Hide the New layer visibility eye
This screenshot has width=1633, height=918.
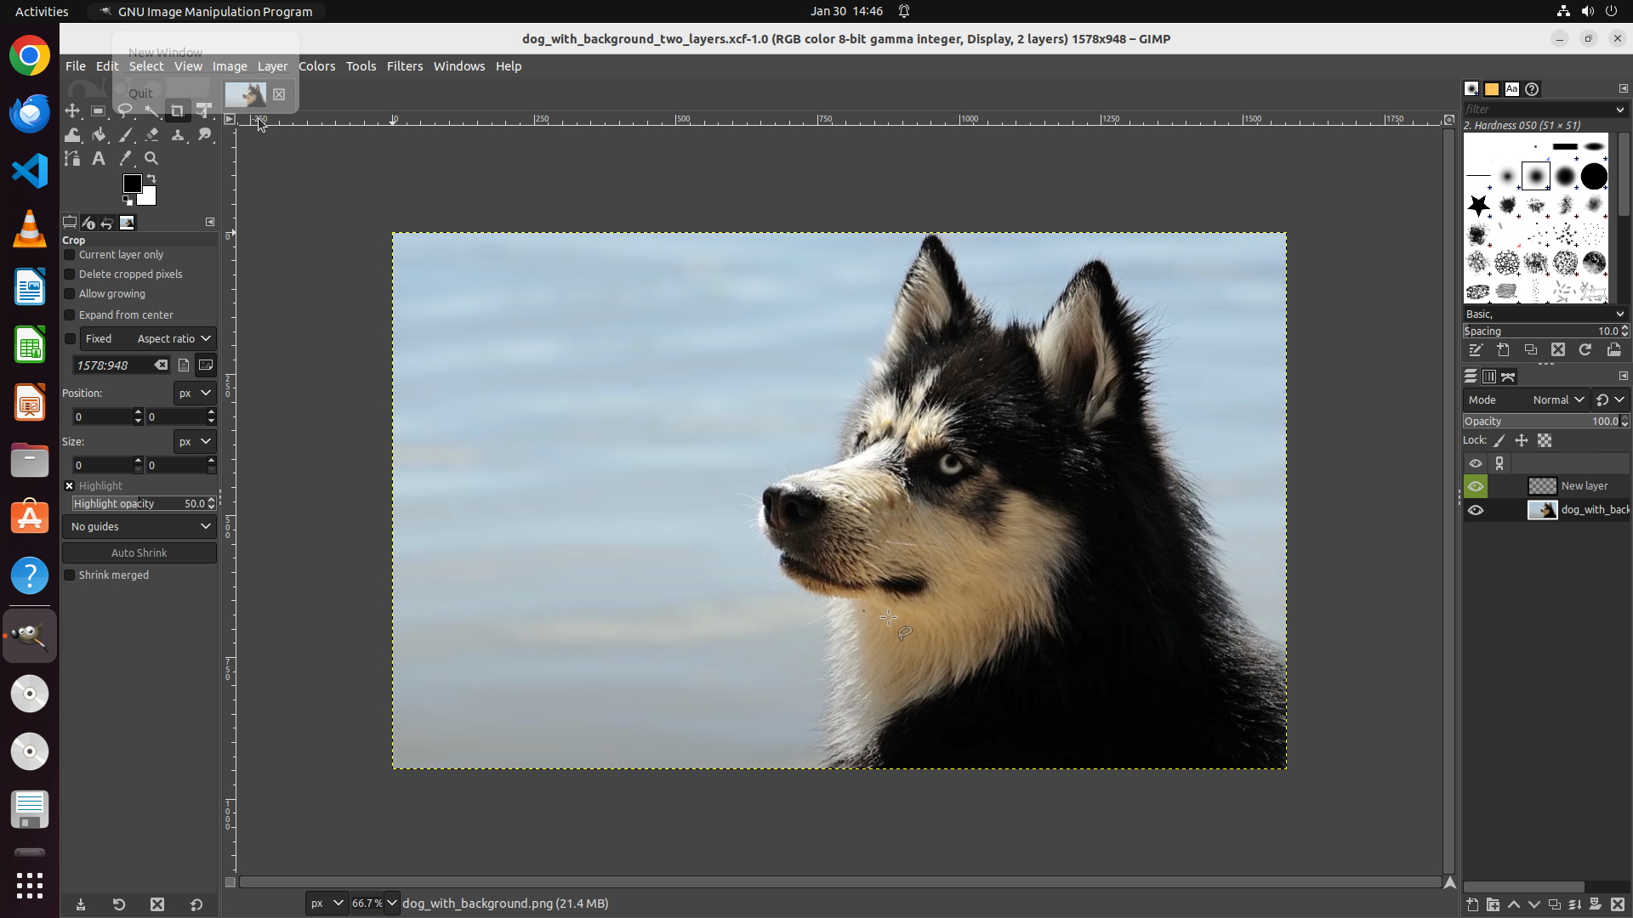point(1476,486)
